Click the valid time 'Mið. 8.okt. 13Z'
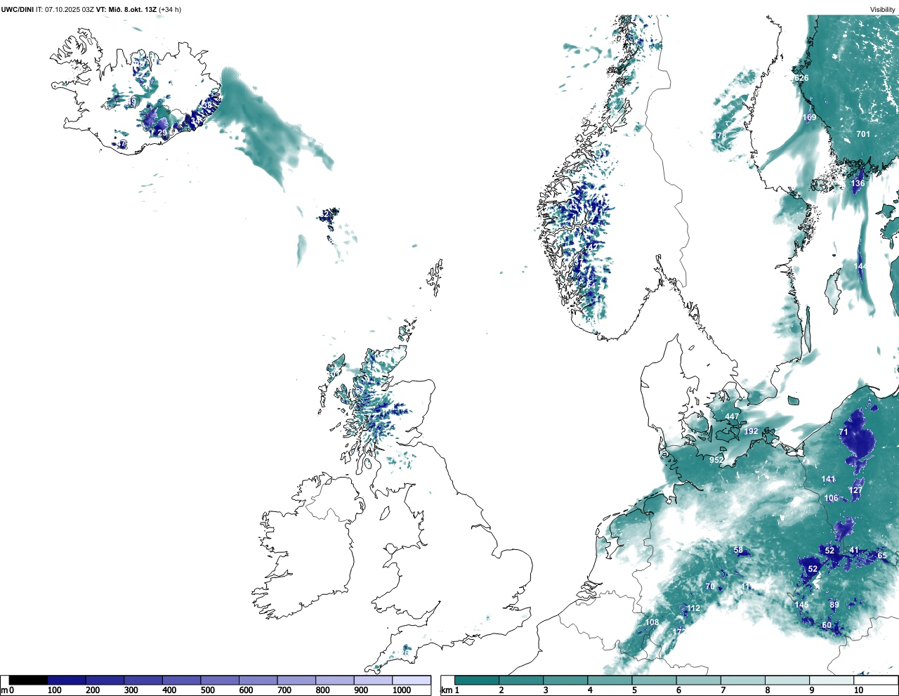This screenshot has width=899, height=696. (x=131, y=9)
